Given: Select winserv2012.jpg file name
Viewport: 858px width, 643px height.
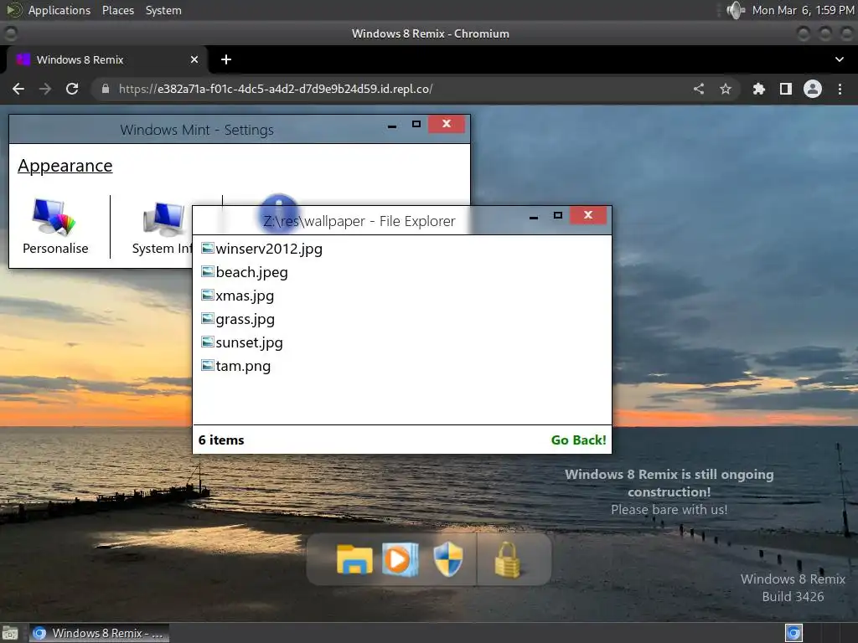Looking at the screenshot, I should click(x=269, y=249).
